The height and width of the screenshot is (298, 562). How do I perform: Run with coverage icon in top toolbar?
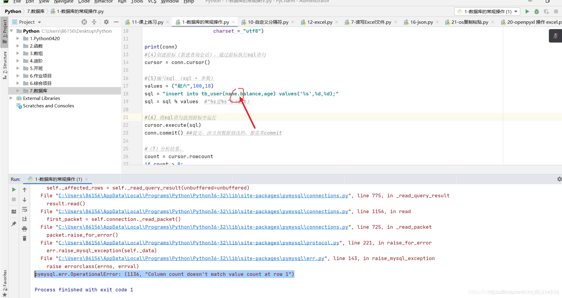tap(546, 11)
